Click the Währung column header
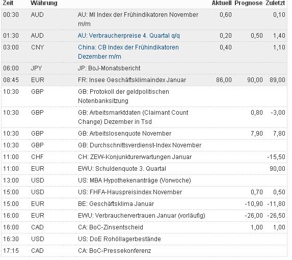The width and height of the screenshot is (292, 260). click(x=44, y=3)
